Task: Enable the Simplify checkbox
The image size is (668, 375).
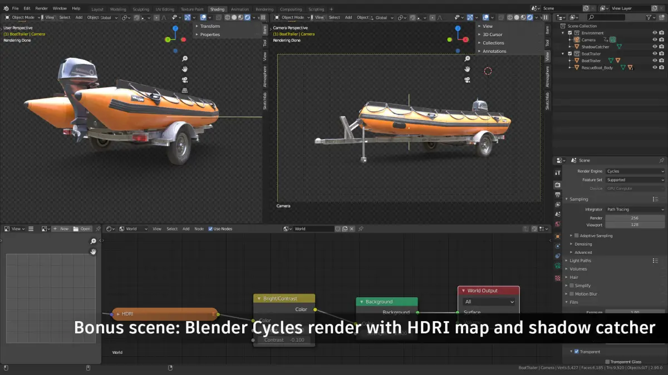Action: pos(572,286)
